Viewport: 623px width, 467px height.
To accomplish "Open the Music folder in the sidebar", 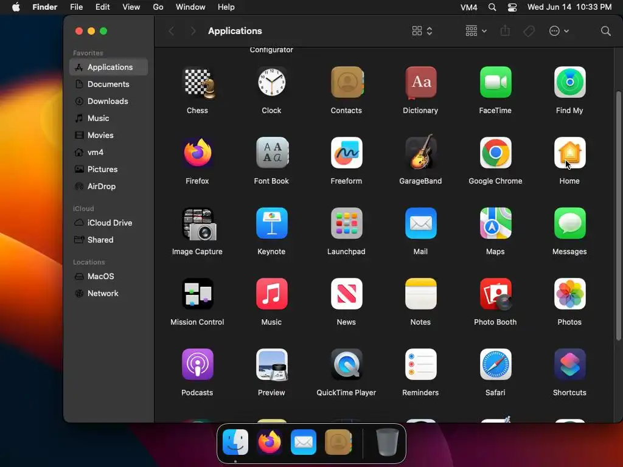I will tap(108, 119).
